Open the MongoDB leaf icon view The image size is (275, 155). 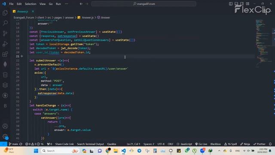click(5, 64)
